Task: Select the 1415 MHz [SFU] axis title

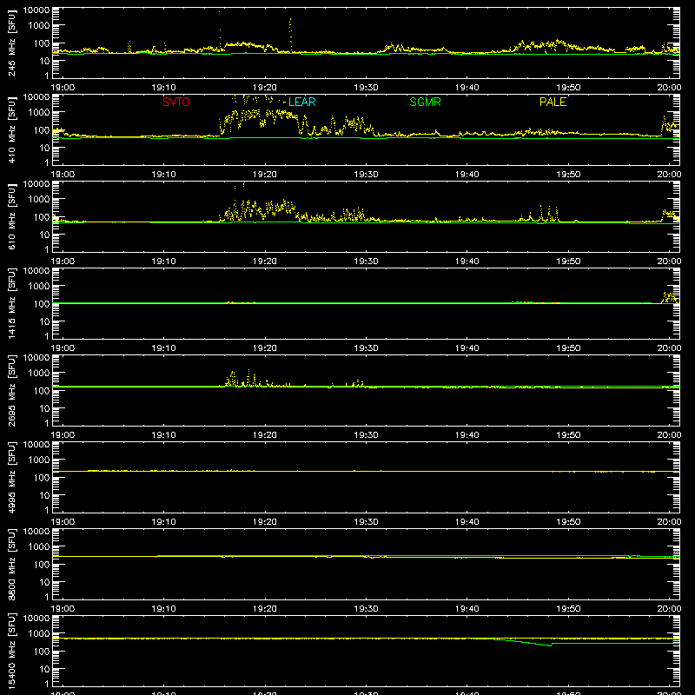Action: pos(11,305)
